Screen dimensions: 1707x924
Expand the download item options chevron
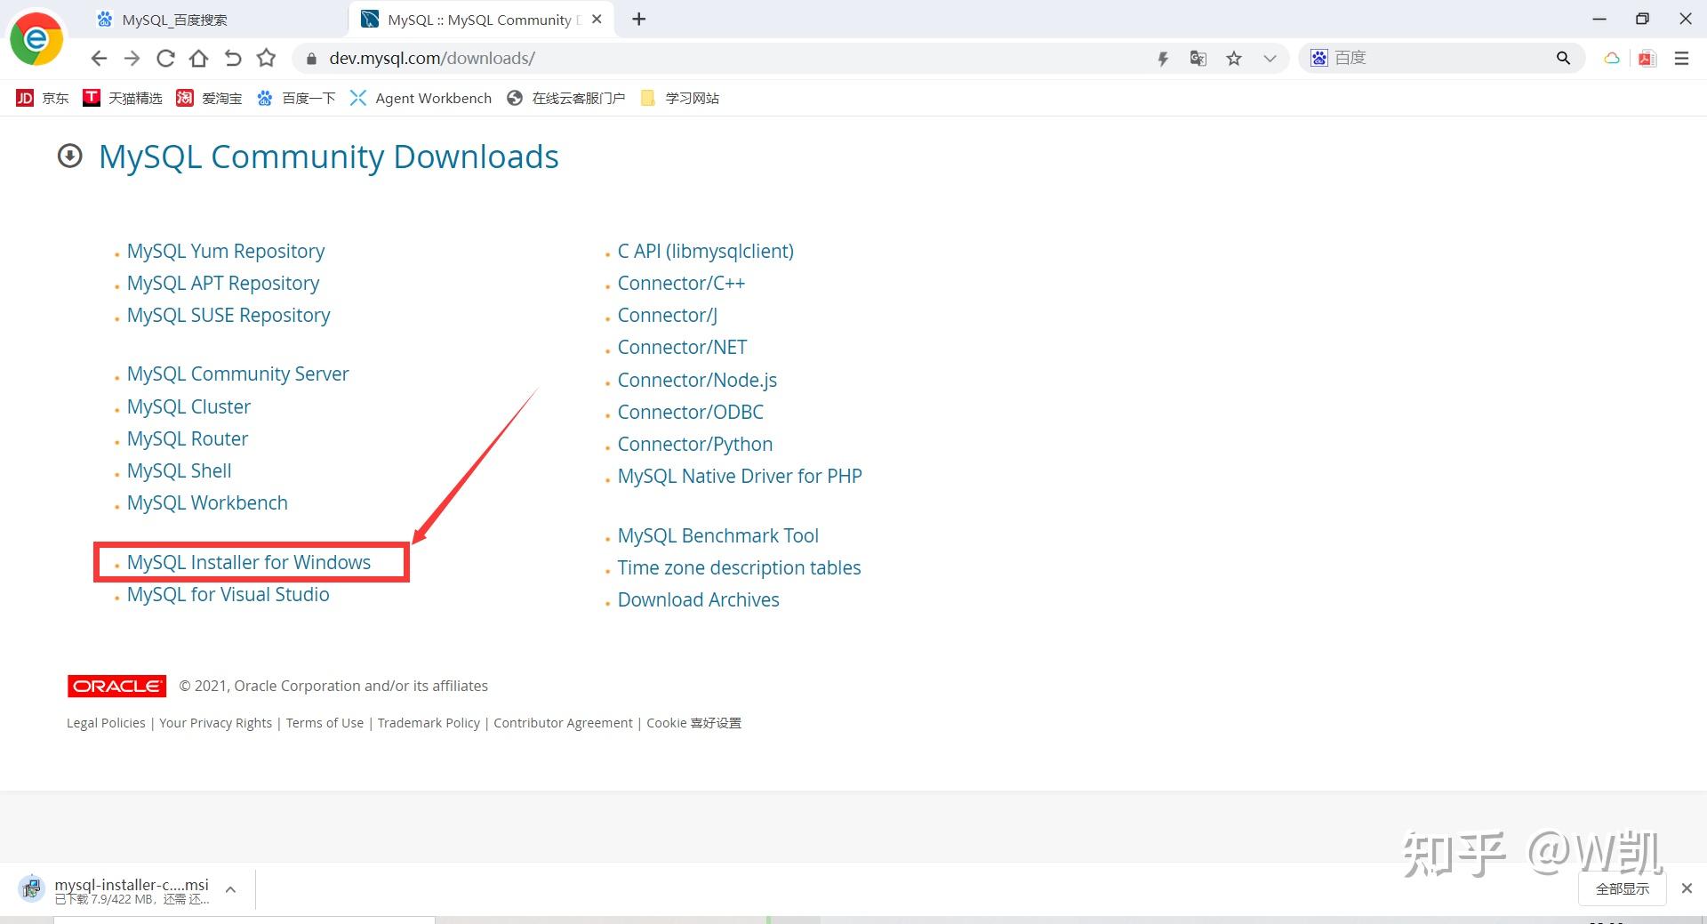230,889
